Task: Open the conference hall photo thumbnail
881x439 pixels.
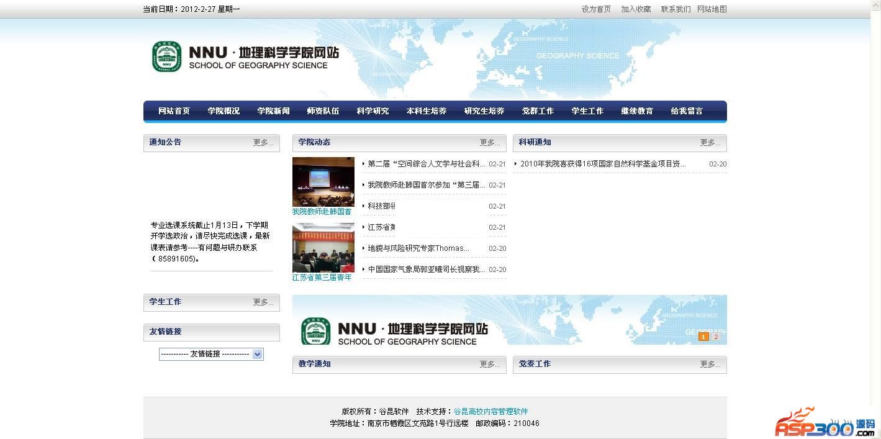Action: (323, 181)
